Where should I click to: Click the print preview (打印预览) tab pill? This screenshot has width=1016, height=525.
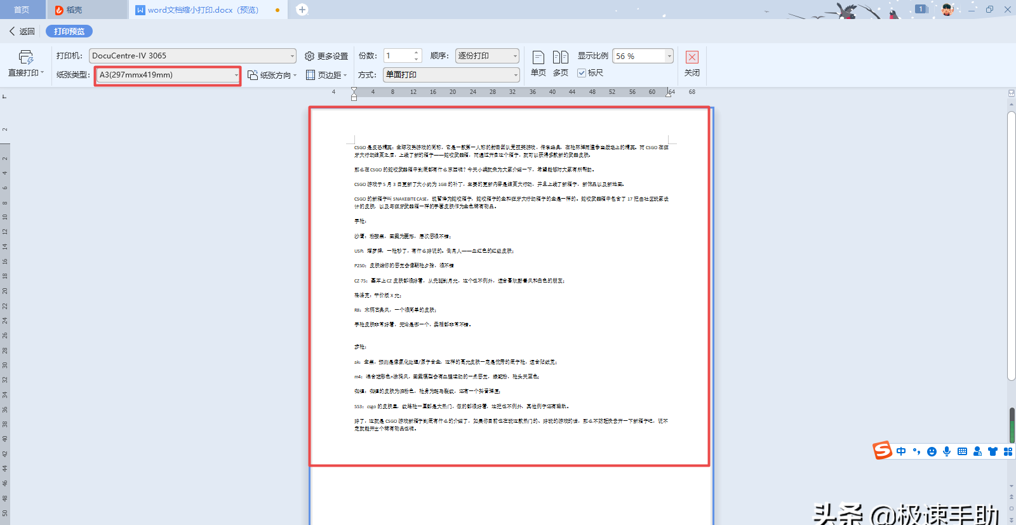click(x=69, y=31)
